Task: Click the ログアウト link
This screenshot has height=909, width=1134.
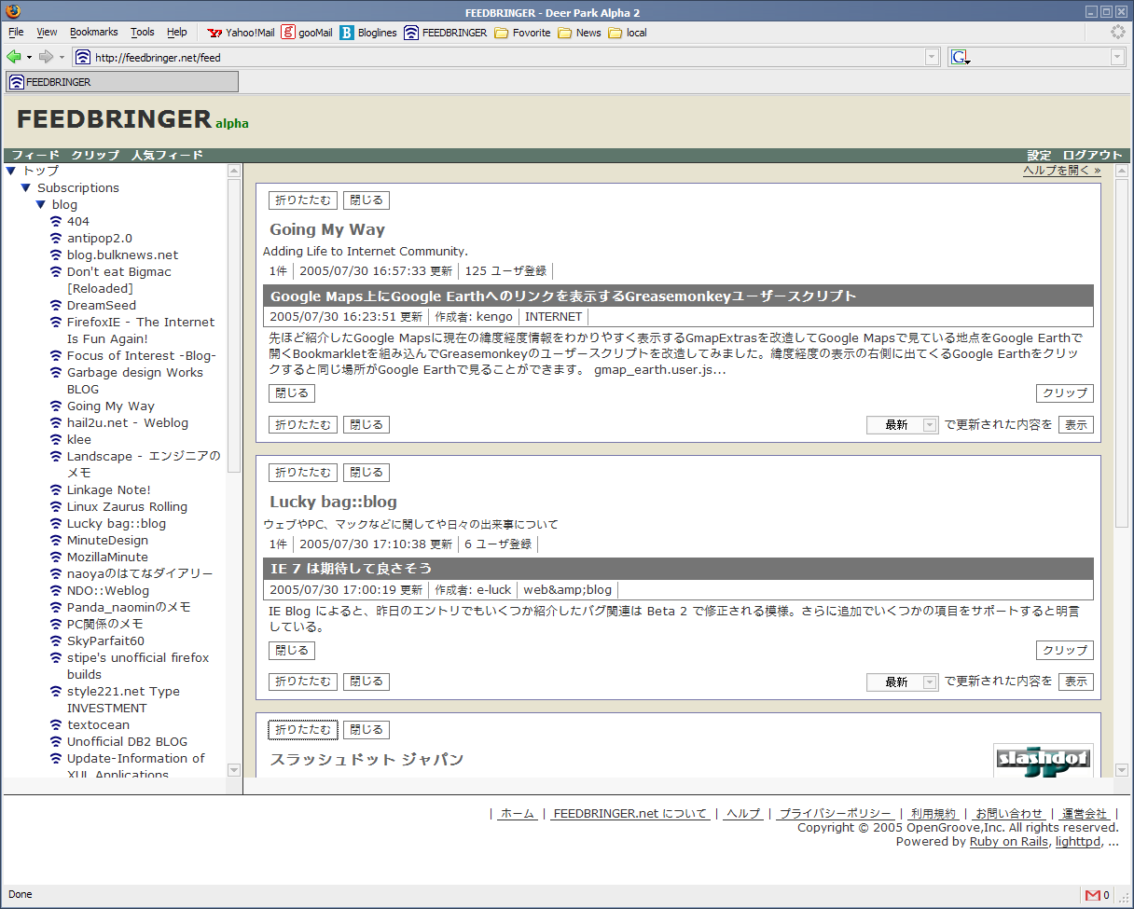Action: pos(1092,156)
